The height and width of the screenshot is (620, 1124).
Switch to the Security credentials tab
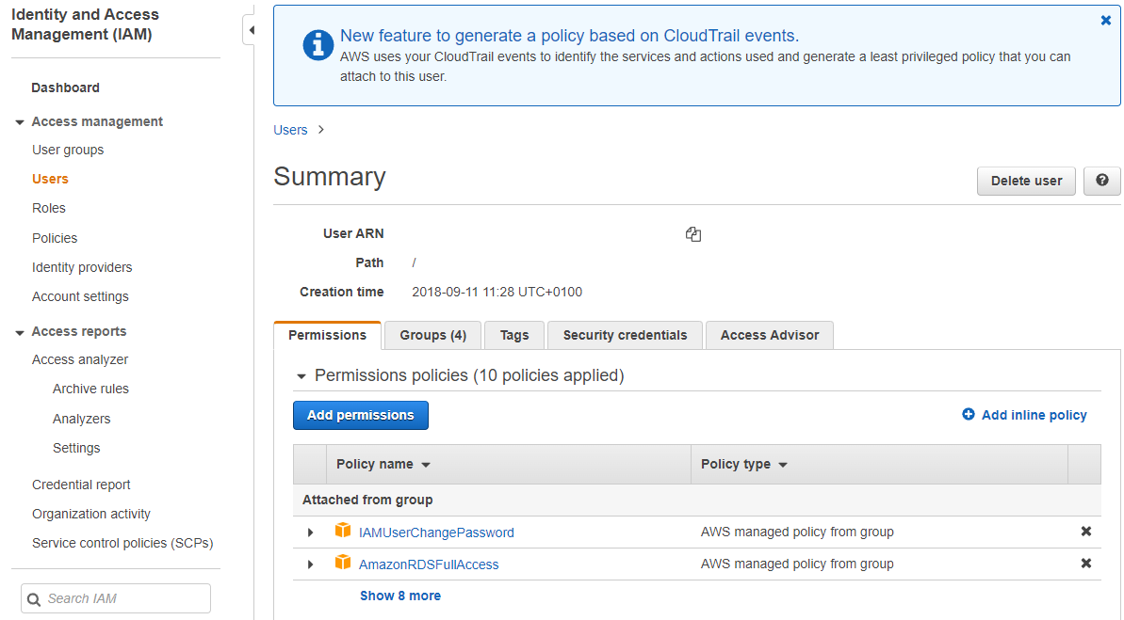pyautogui.click(x=625, y=335)
